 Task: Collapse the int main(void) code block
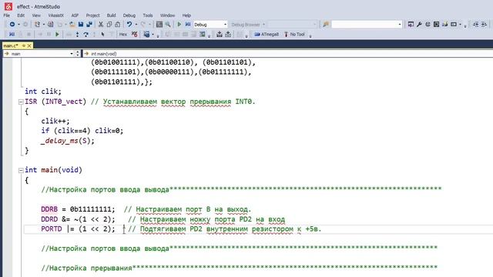click(21, 170)
